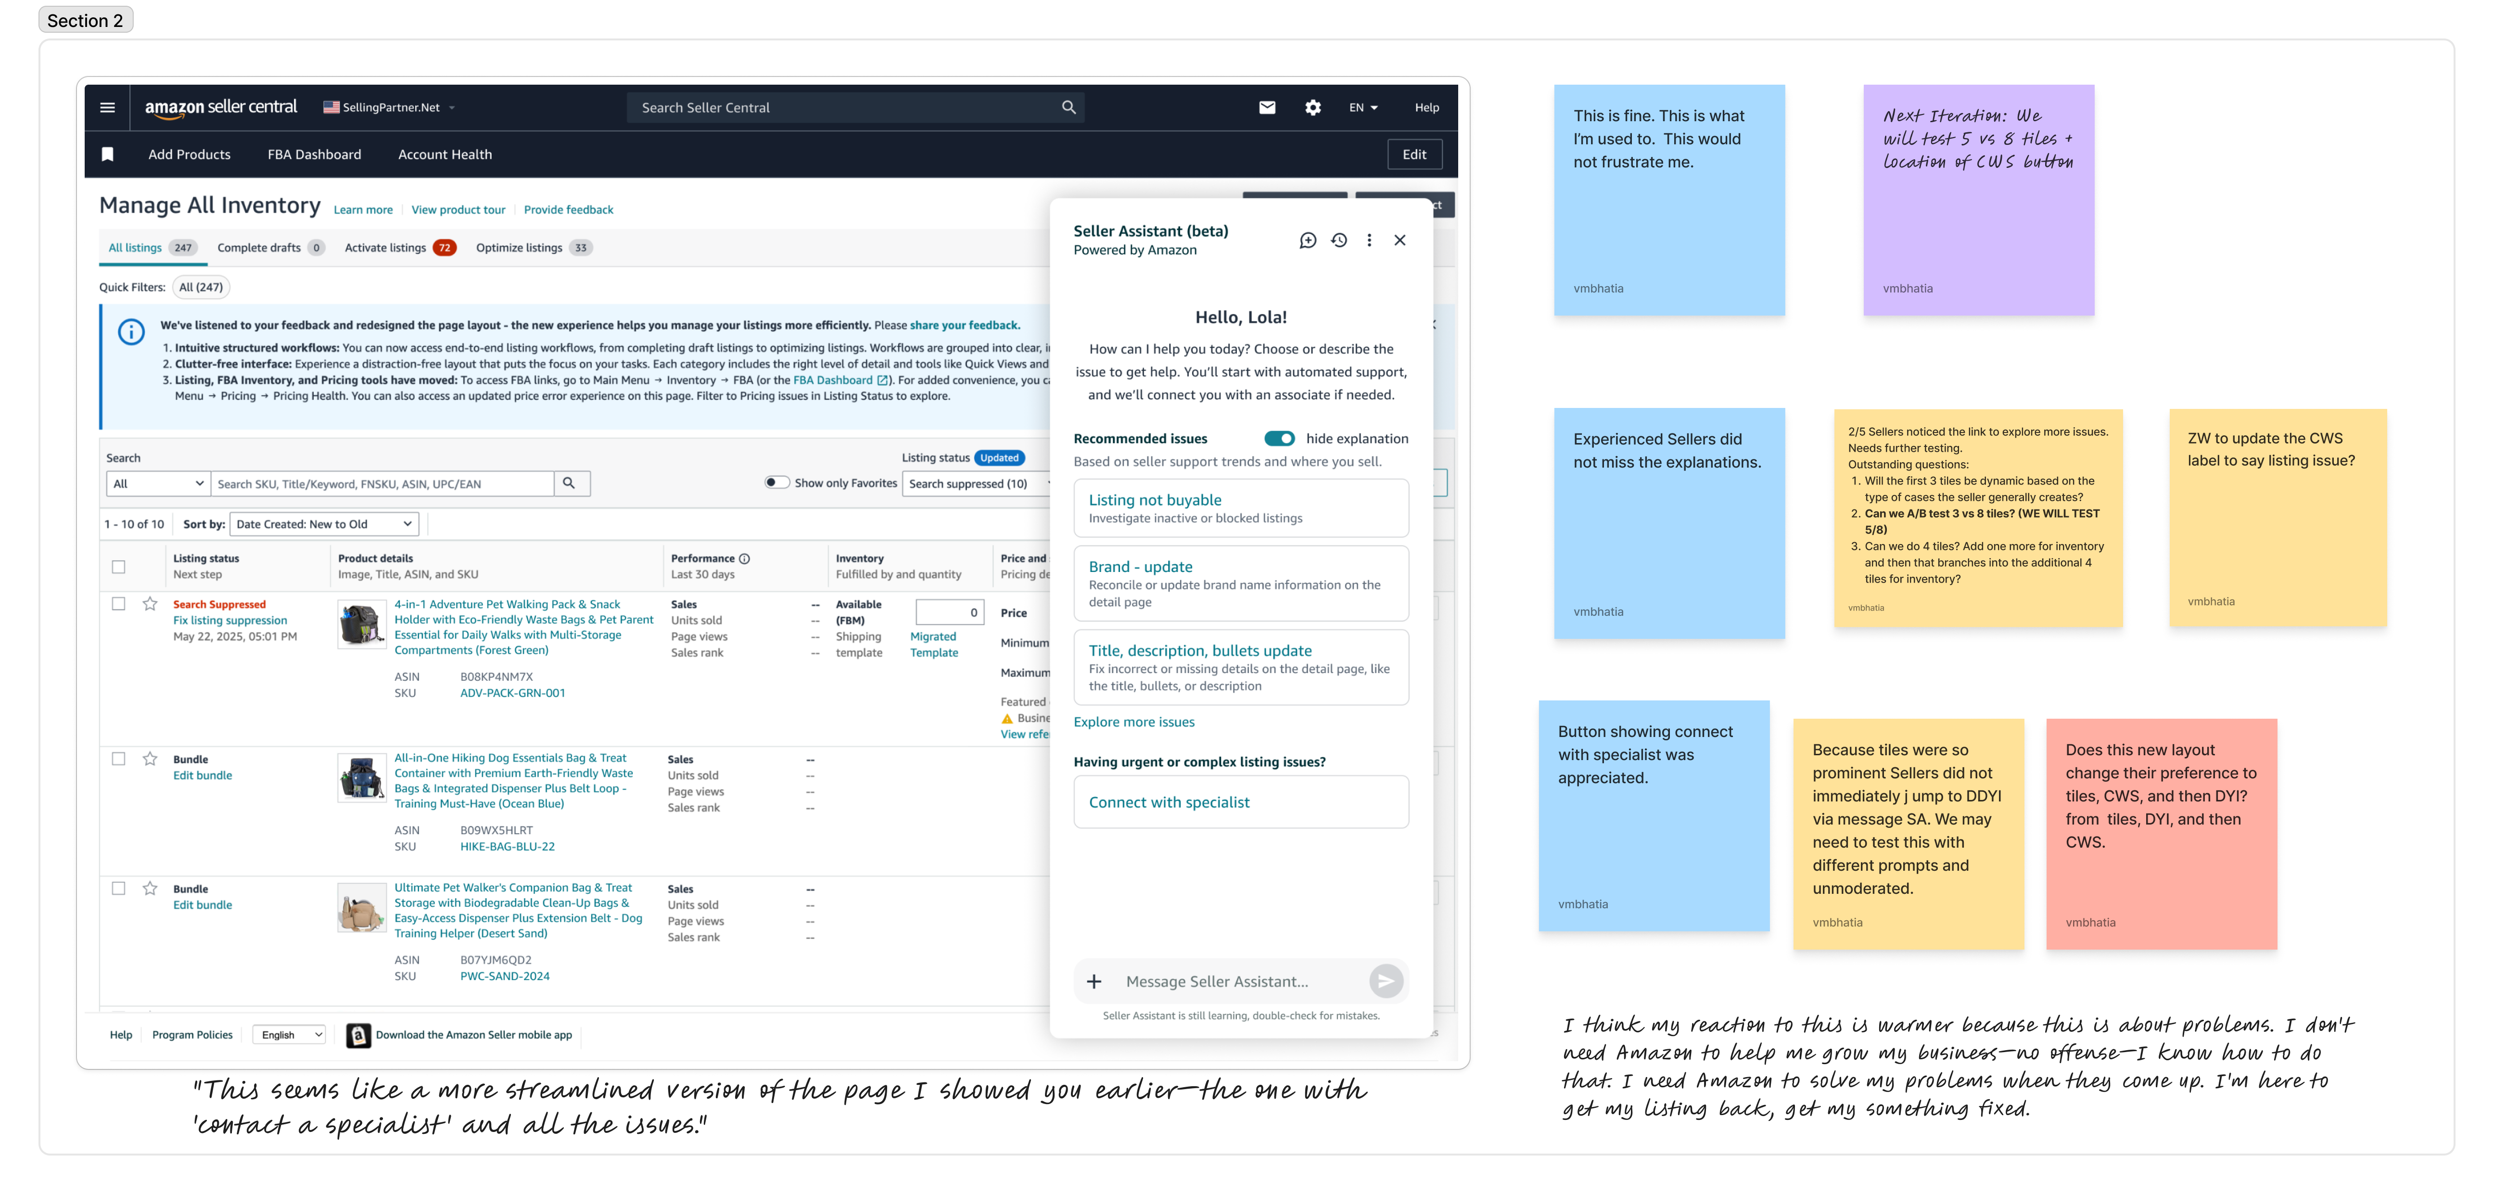Click the mail messages envelope icon
The width and height of the screenshot is (2494, 1194).
tap(1266, 107)
